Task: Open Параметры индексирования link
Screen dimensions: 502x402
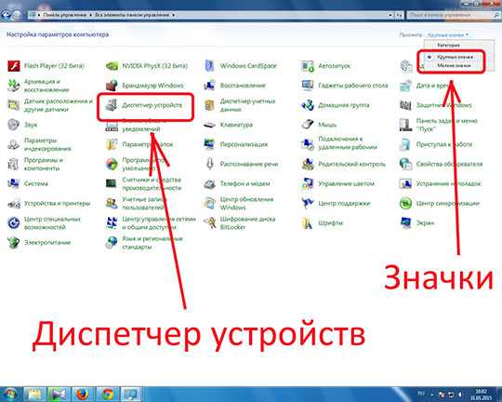Action: pyautogui.click(x=47, y=144)
